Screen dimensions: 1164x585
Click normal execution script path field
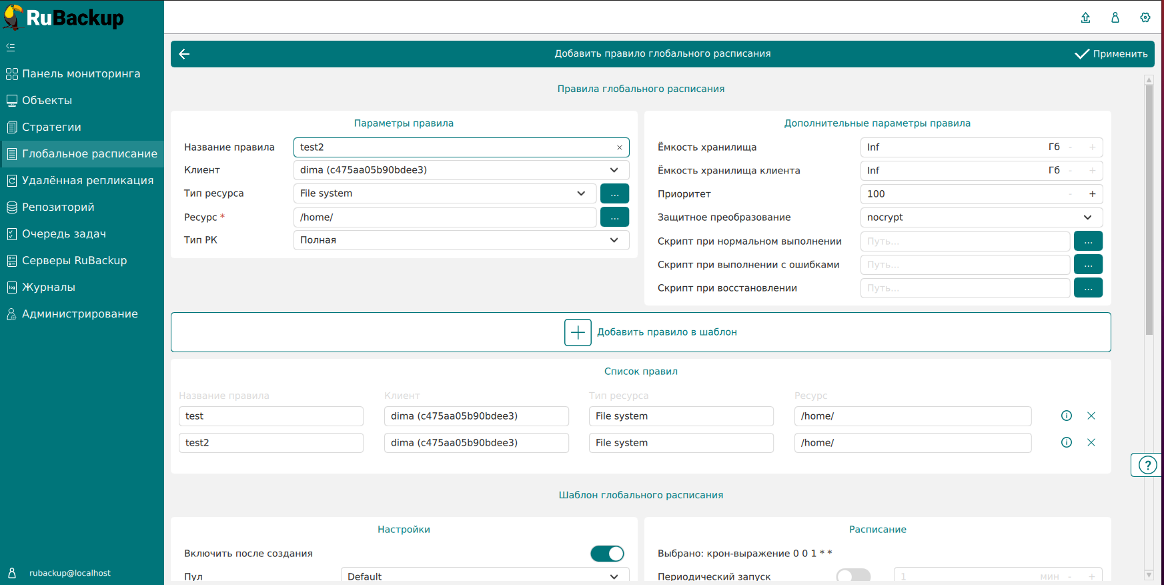(x=965, y=241)
